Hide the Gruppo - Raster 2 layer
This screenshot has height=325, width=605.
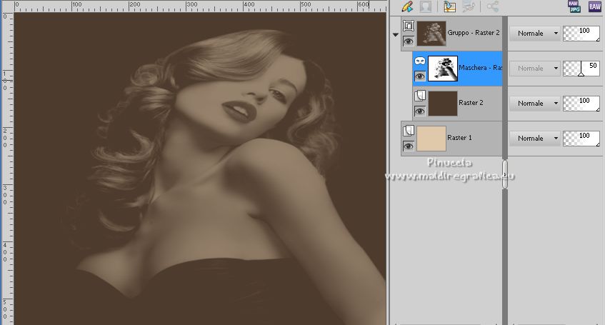(409, 42)
